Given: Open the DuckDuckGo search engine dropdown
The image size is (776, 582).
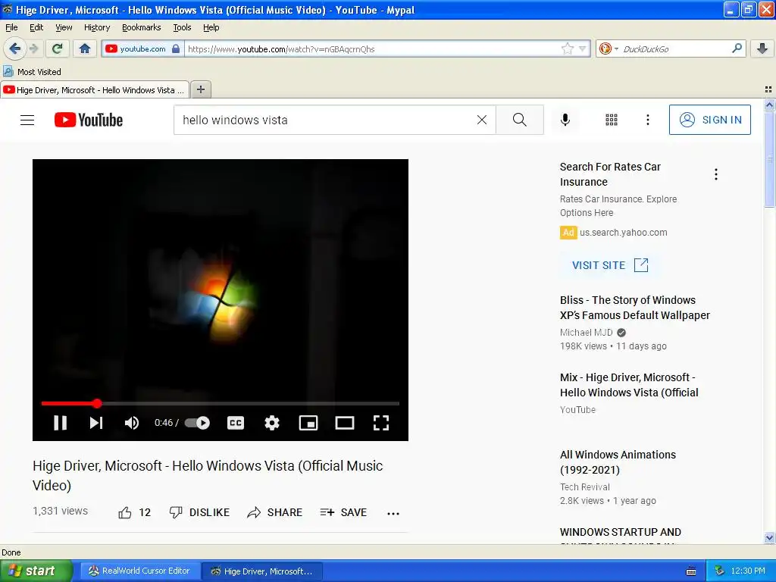Looking at the screenshot, I should click(x=609, y=48).
